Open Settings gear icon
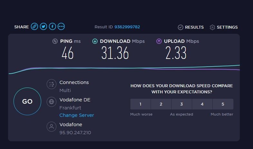The height and width of the screenshot is (149, 253). point(212,27)
